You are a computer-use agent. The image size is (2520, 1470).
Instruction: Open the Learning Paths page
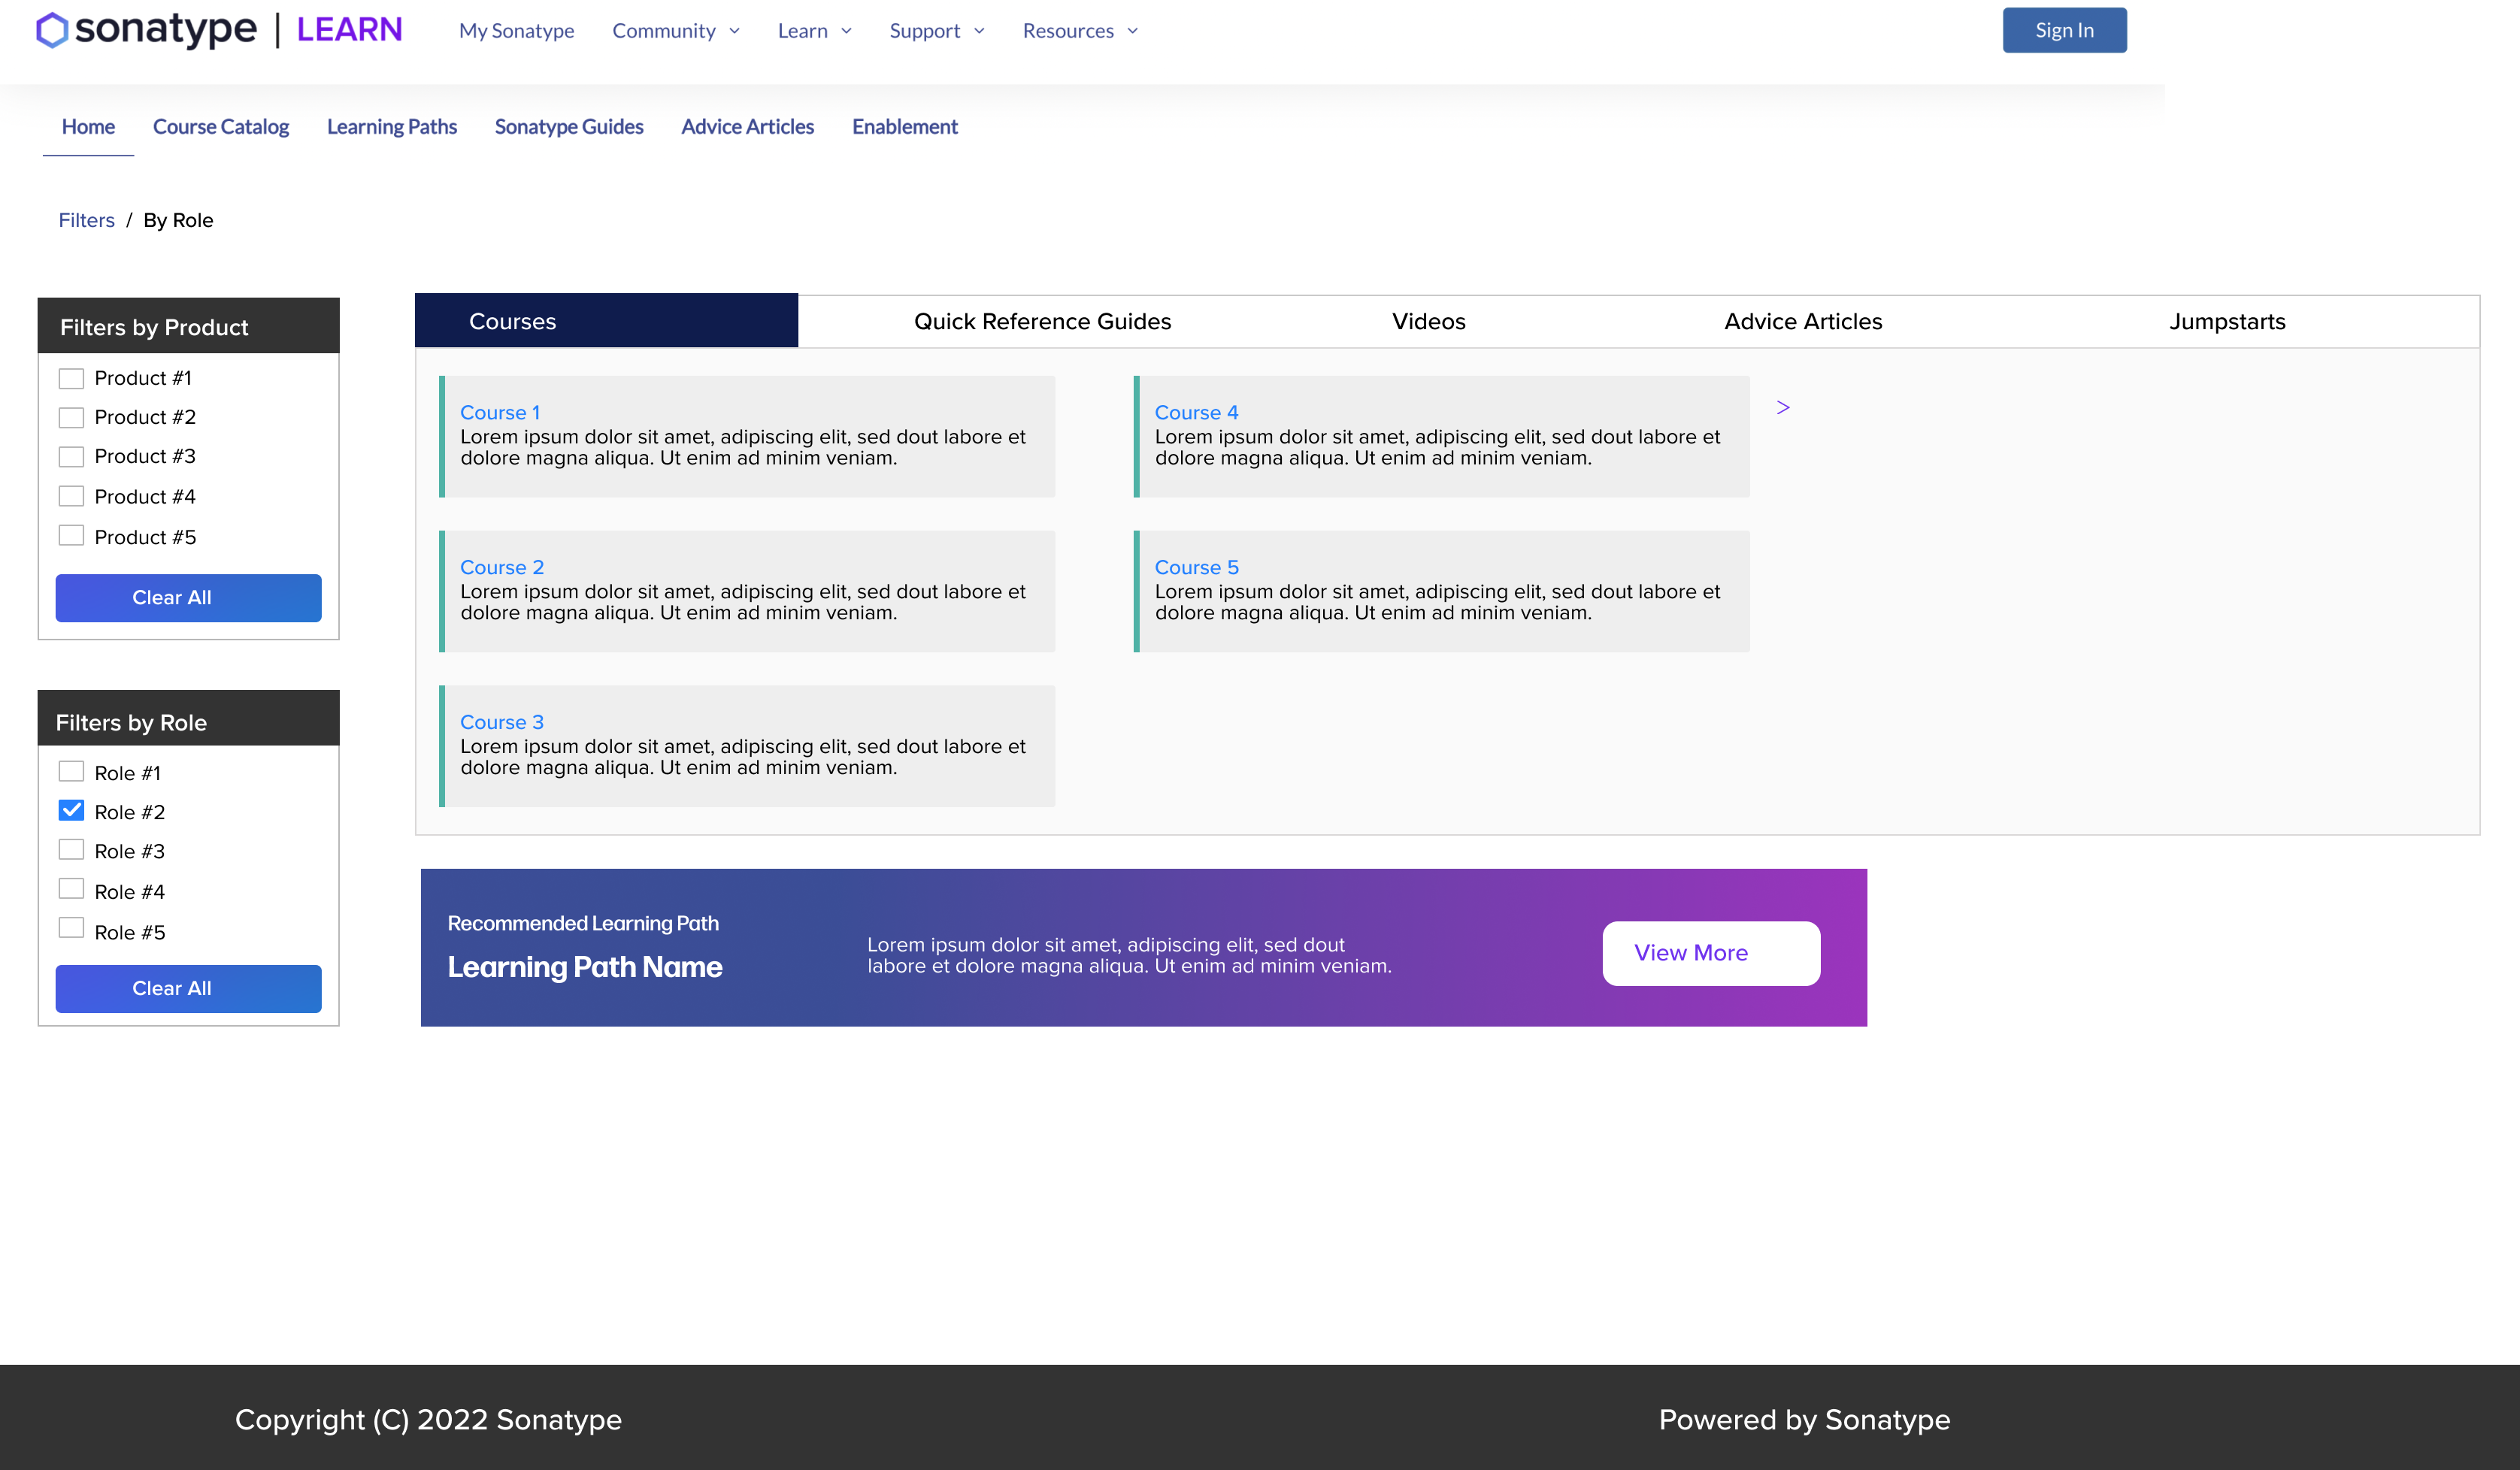(x=392, y=127)
